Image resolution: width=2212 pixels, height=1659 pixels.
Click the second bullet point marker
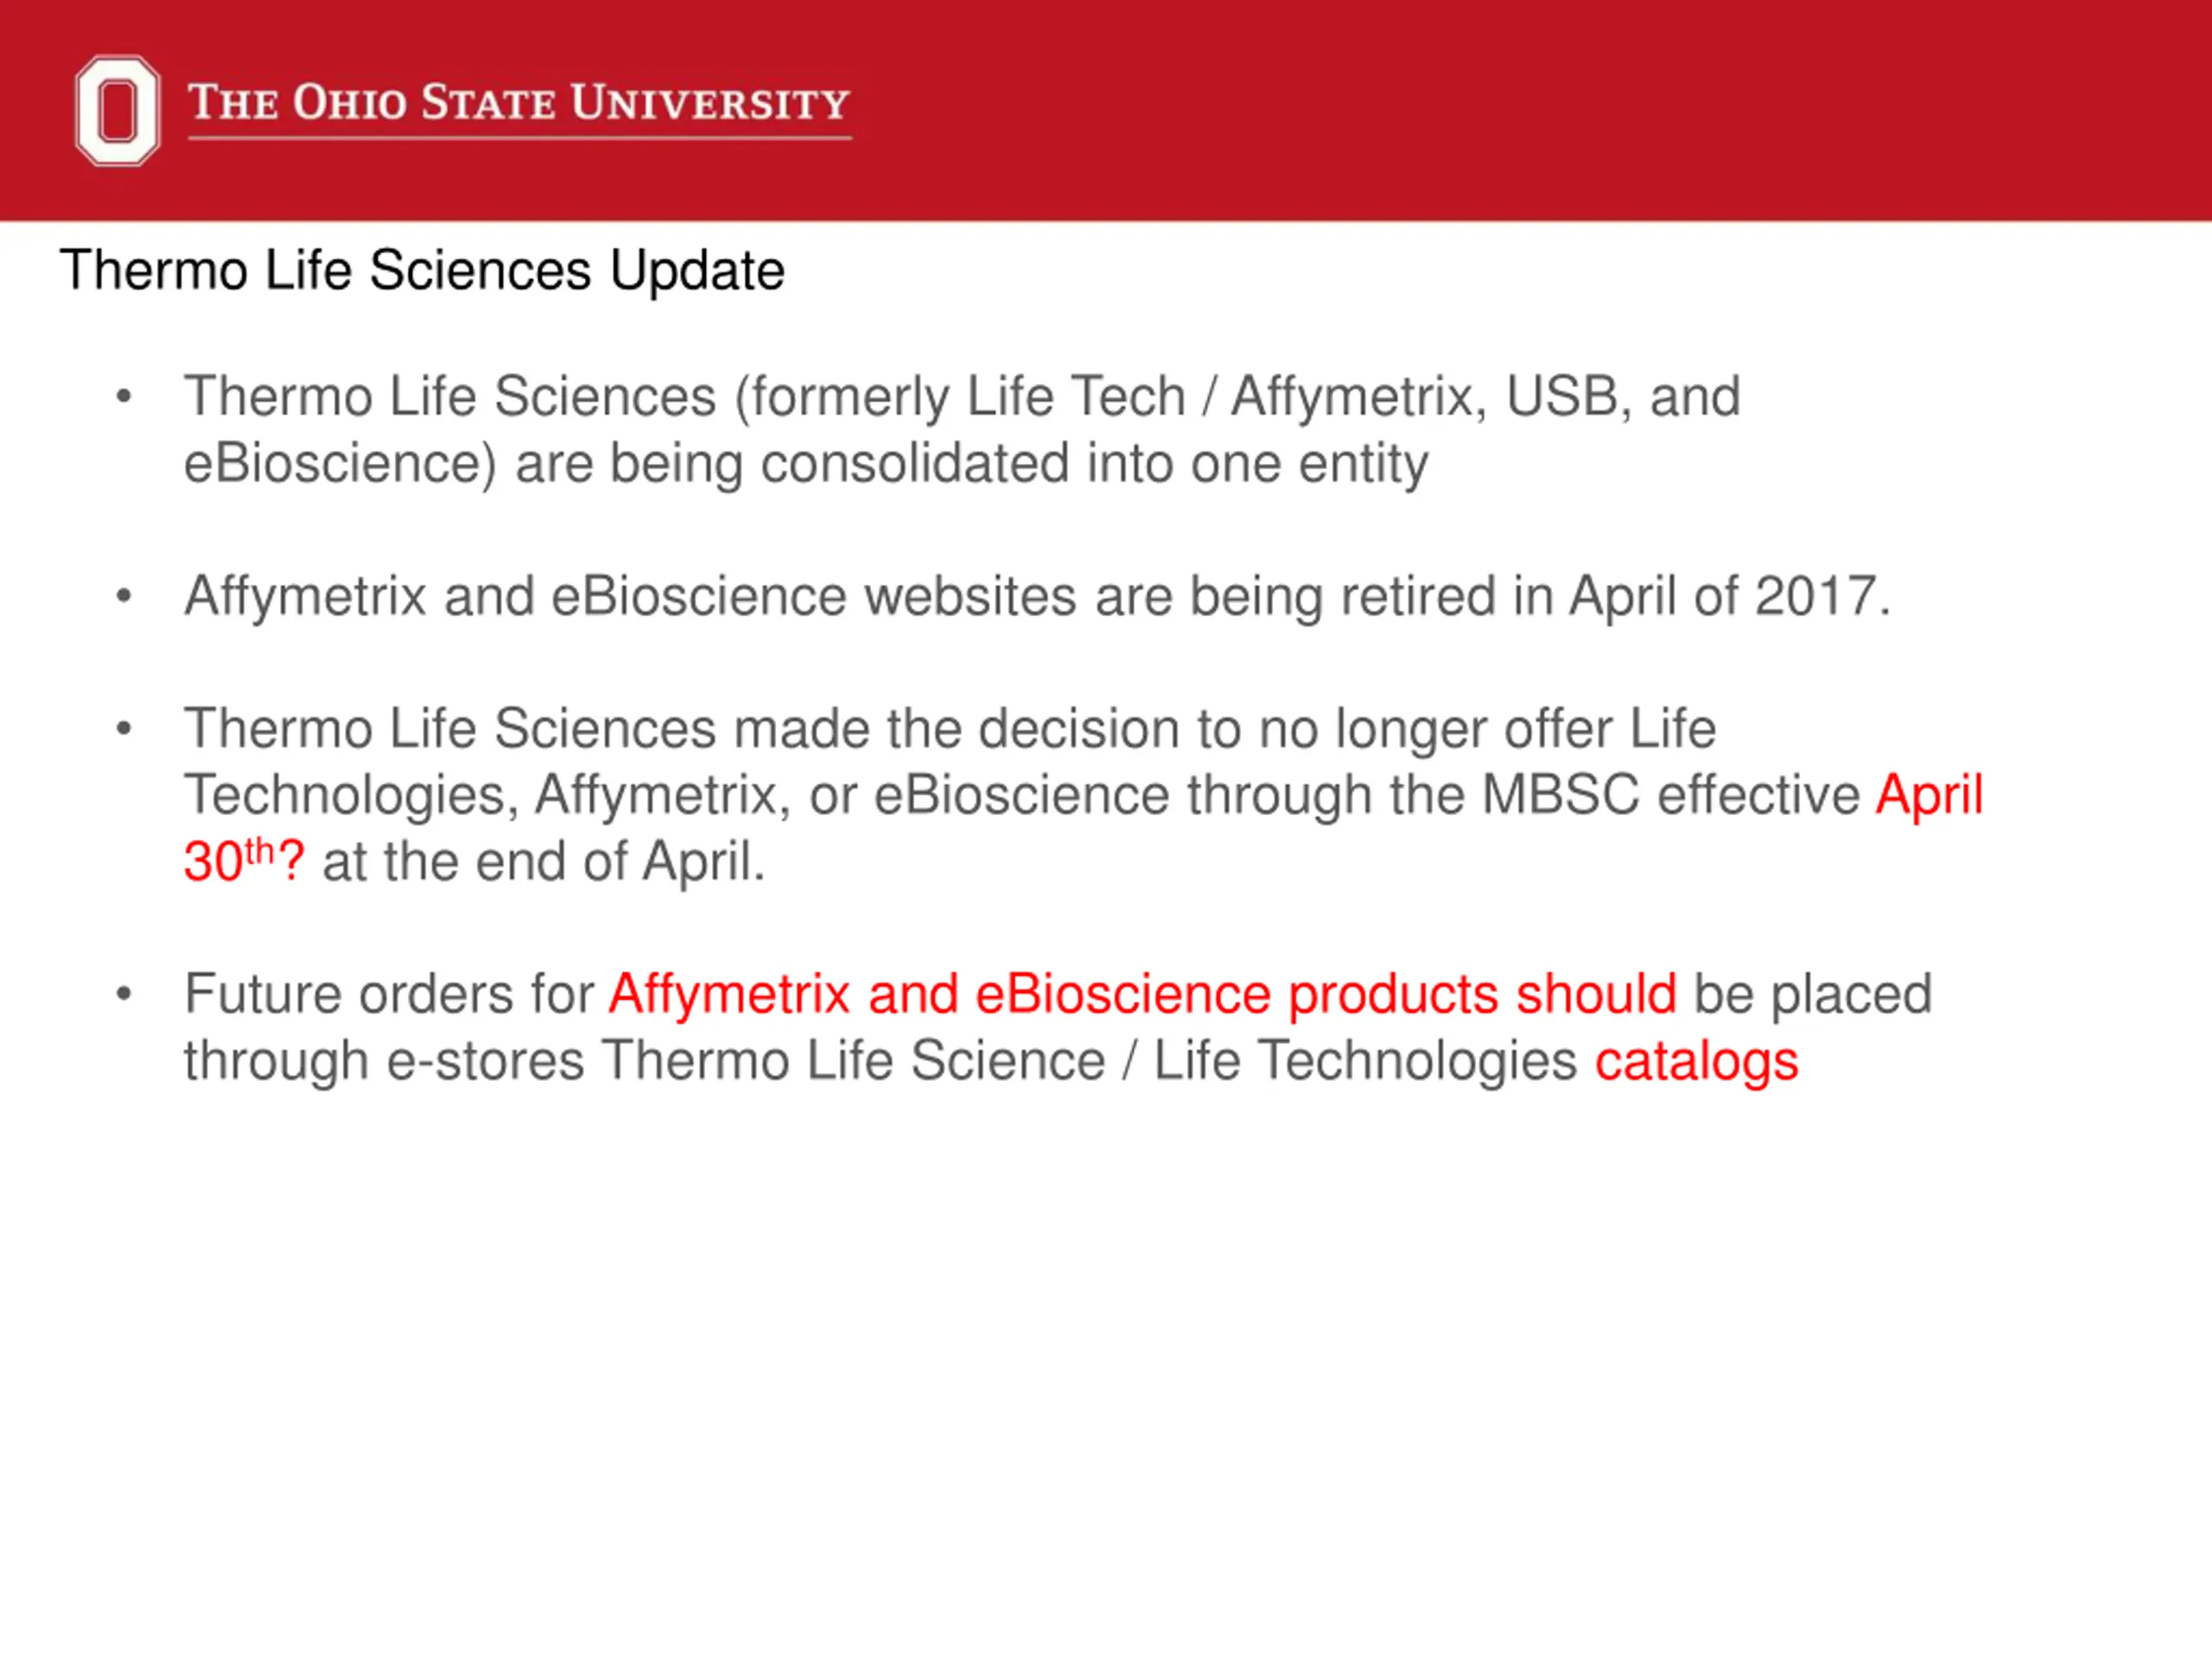[x=124, y=597]
